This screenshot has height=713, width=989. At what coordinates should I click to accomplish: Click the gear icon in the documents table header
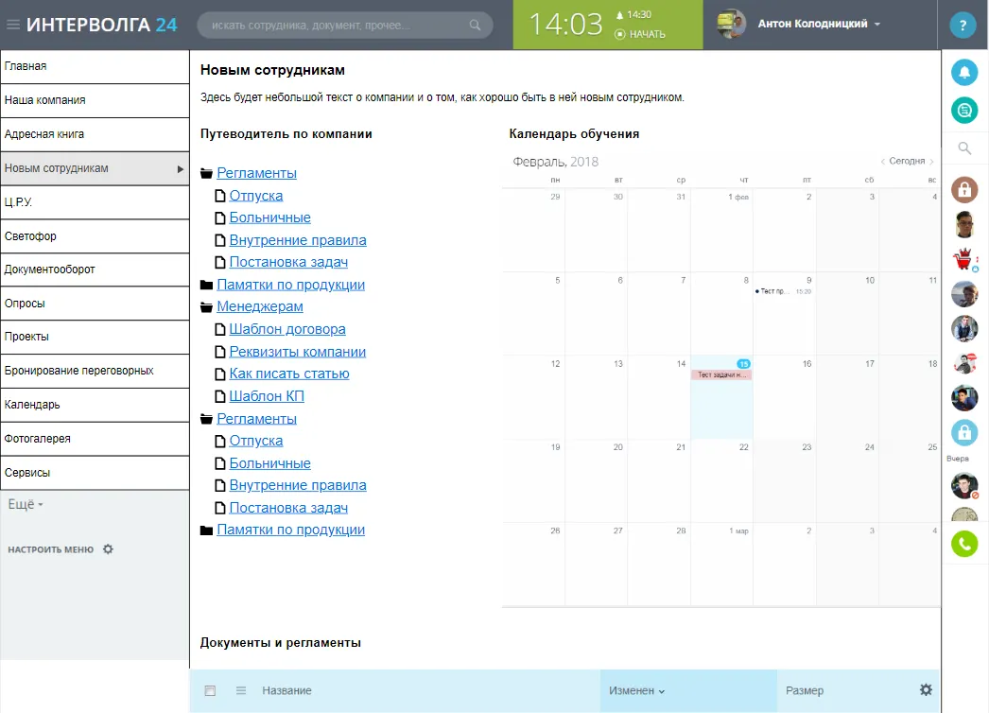[x=926, y=689]
